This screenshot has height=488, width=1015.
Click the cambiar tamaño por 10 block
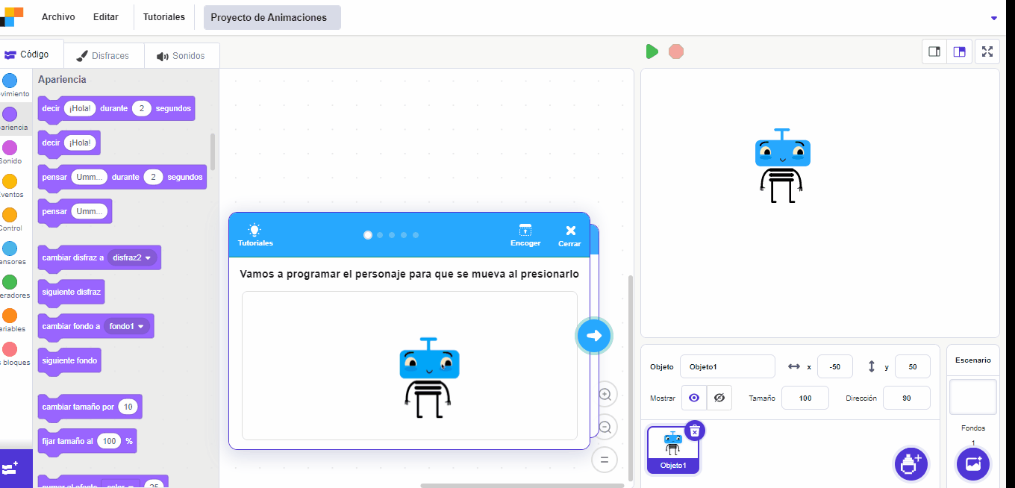tap(90, 407)
